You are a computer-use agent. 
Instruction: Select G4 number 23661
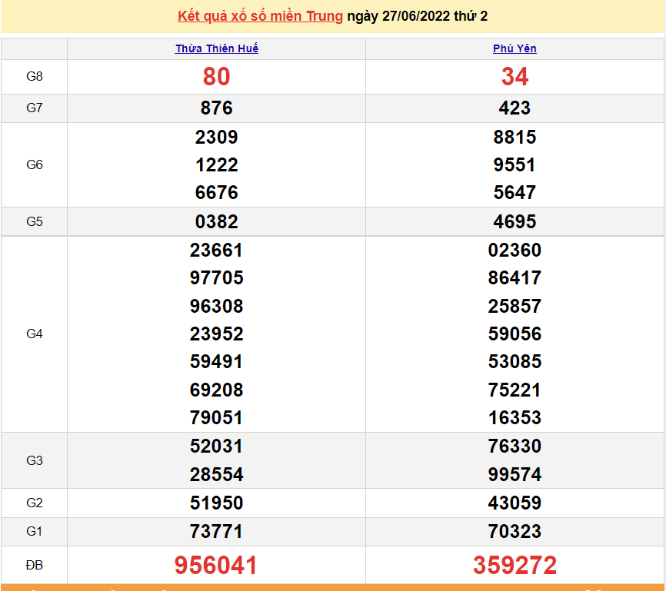click(217, 250)
